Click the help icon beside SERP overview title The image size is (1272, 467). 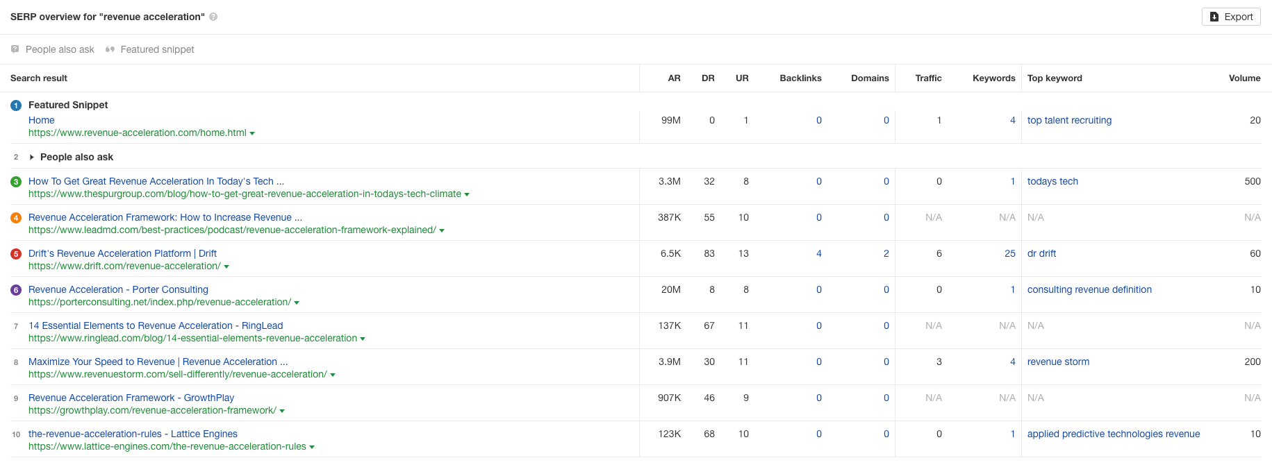click(213, 17)
